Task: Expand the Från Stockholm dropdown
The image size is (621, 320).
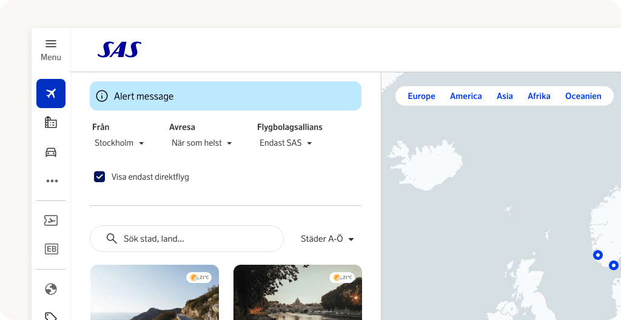Action: coord(119,143)
